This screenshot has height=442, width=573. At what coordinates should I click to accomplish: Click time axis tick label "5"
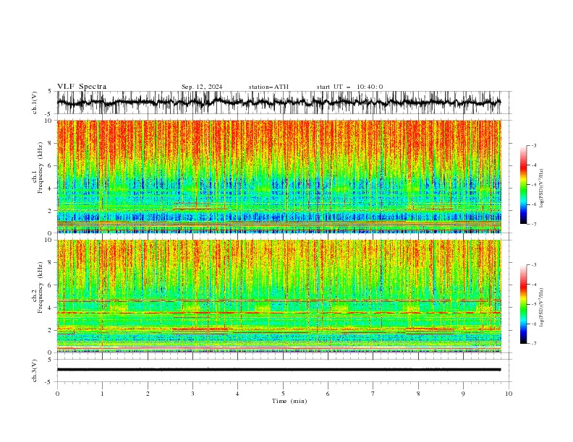[283, 394]
